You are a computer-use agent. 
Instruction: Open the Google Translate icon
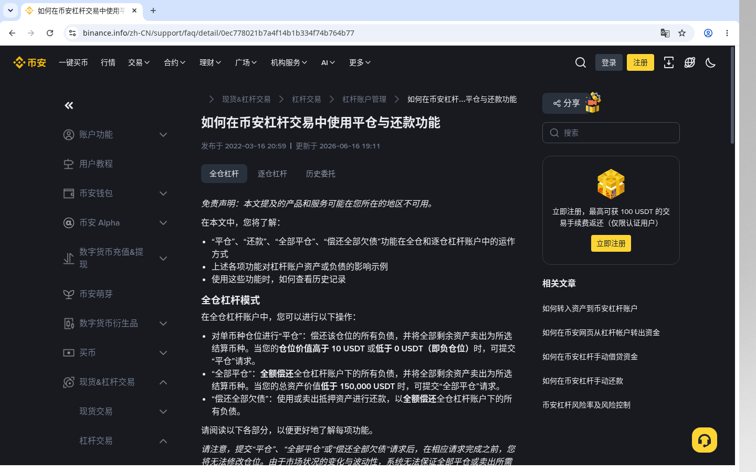click(665, 33)
